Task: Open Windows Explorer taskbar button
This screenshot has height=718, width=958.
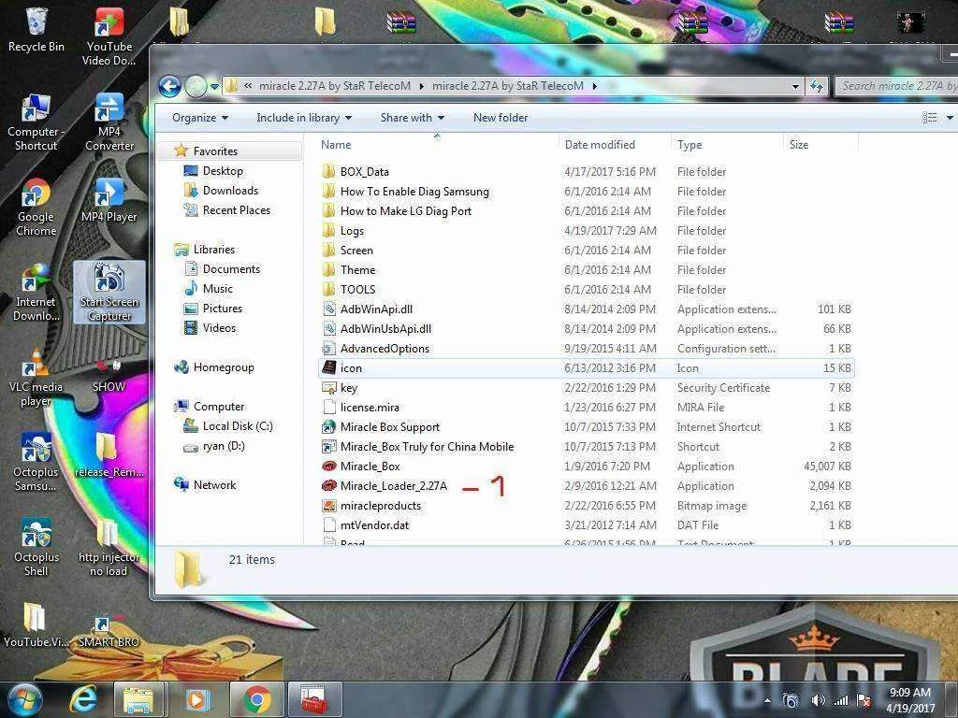Action: click(x=138, y=699)
